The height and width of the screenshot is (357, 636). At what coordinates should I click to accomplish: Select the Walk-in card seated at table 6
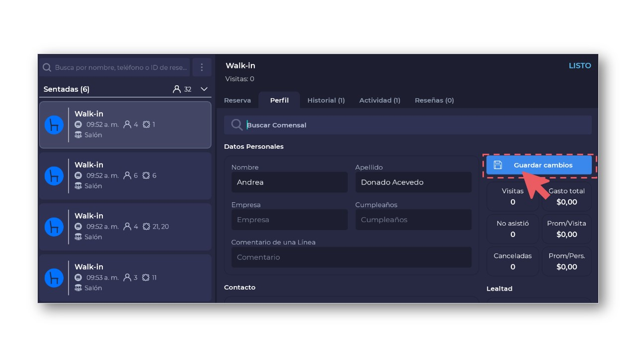(125, 176)
